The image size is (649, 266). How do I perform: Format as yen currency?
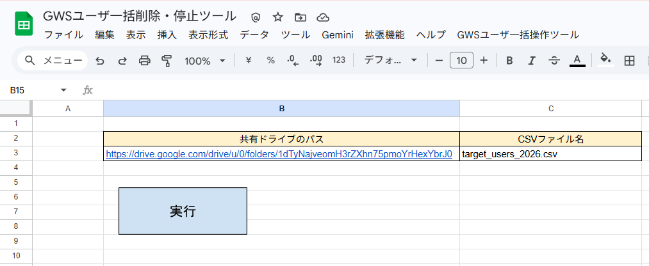[x=249, y=61]
